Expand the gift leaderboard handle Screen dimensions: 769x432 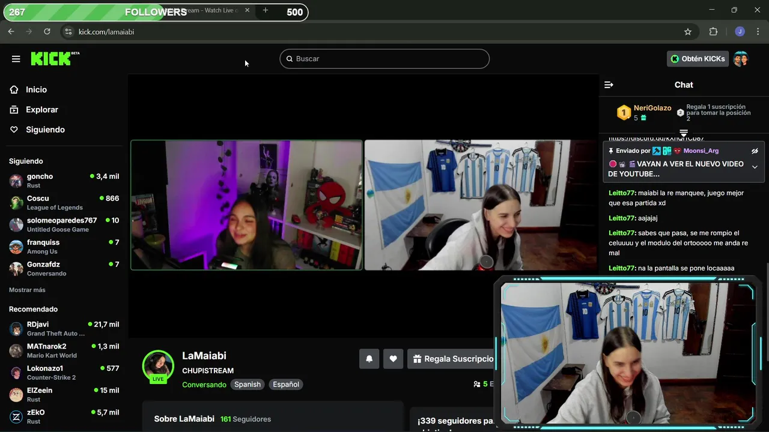pyautogui.click(x=684, y=133)
